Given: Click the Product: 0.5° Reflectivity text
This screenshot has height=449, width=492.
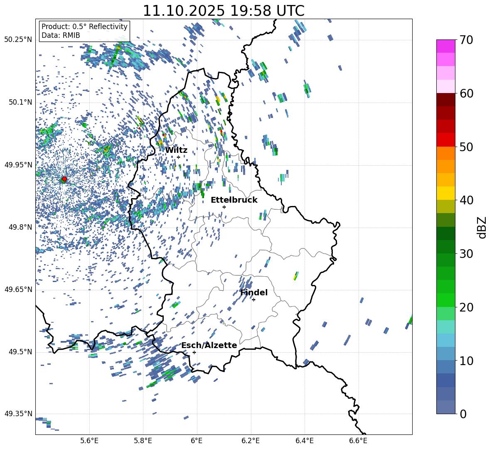Looking at the screenshot, I should [84, 27].
